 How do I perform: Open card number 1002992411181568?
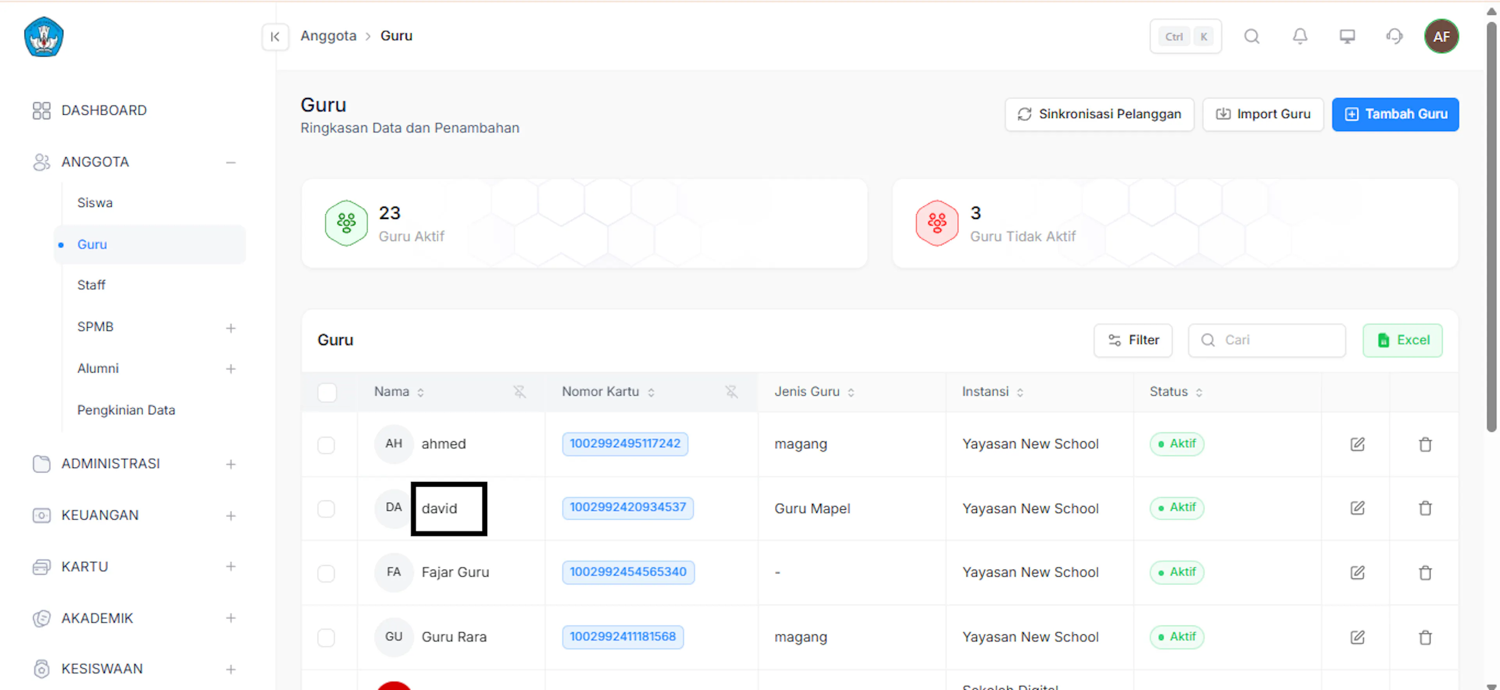(623, 637)
